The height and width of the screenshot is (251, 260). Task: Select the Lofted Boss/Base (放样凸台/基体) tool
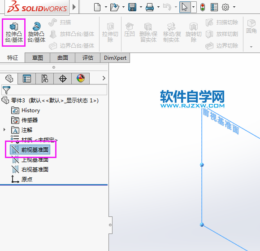point(72,34)
